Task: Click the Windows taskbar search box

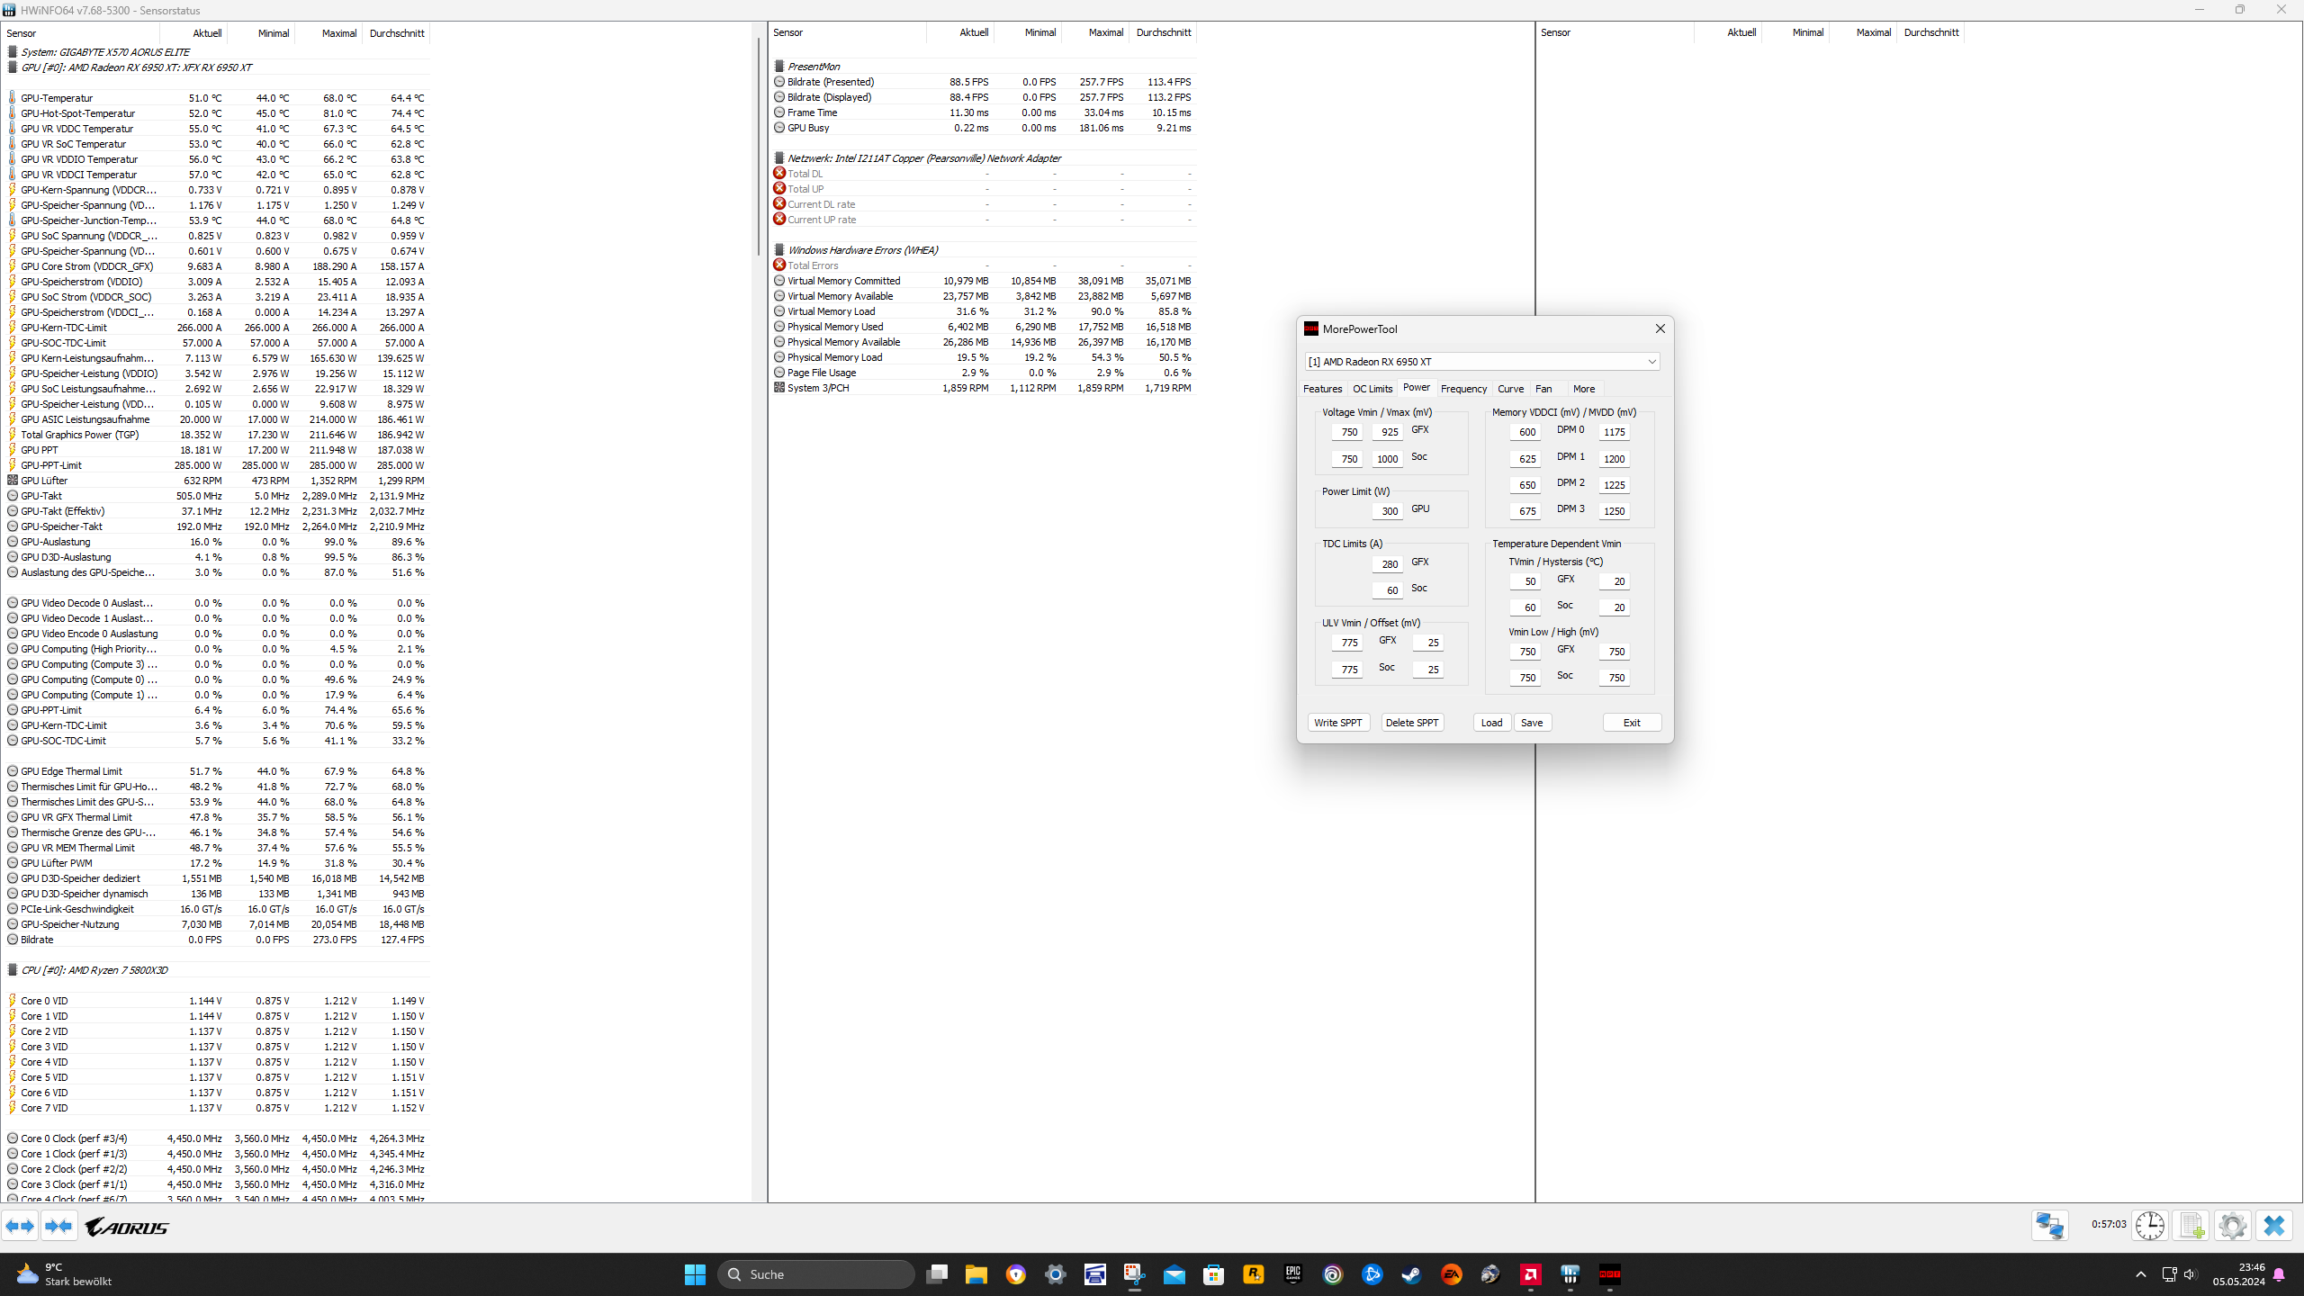Action: coord(817,1274)
